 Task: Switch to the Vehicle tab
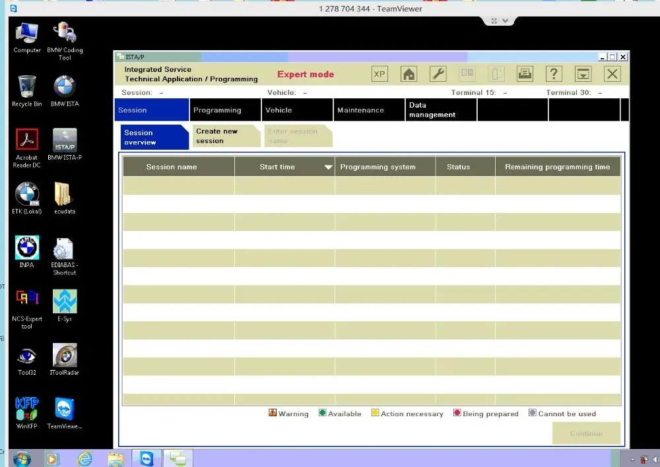point(297,109)
